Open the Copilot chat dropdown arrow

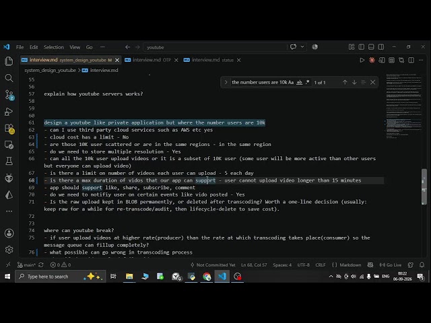(x=302, y=47)
